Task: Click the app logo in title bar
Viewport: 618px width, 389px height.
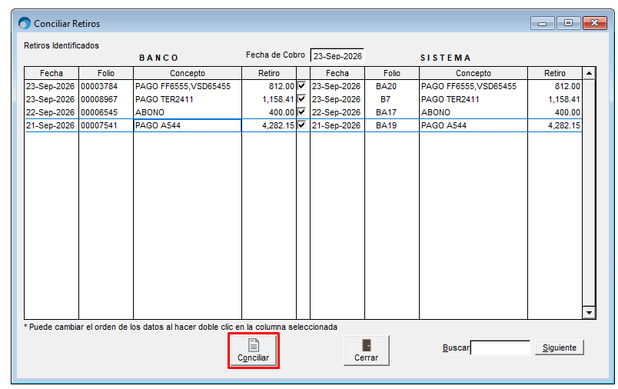Action: pyautogui.click(x=25, y=23)
